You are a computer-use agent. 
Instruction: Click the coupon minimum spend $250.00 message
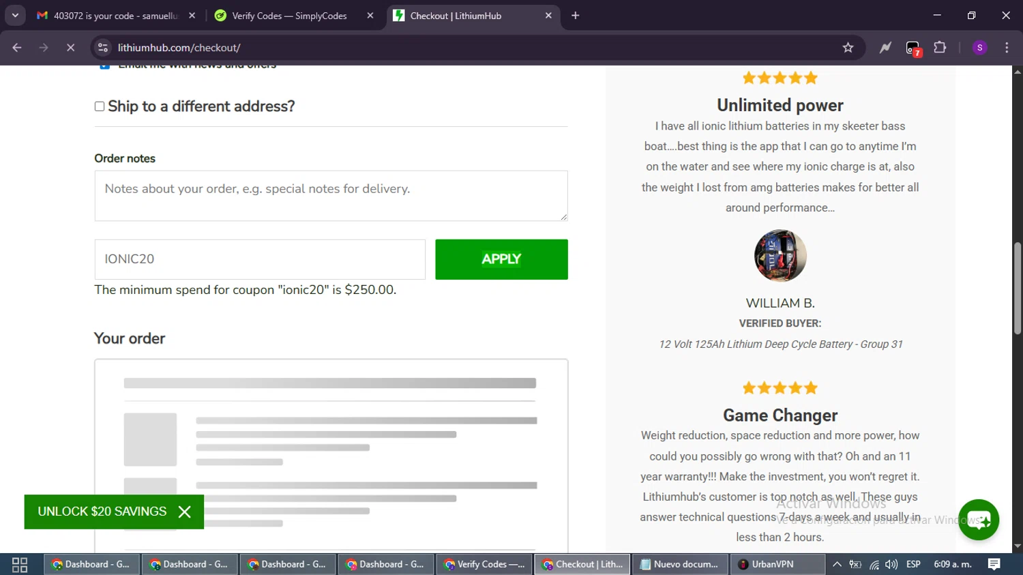(246, 290)
